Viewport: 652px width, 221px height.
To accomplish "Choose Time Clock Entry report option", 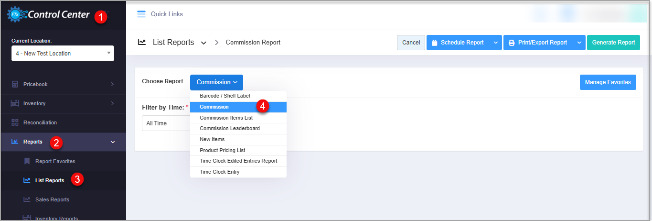I will (220, 172).
